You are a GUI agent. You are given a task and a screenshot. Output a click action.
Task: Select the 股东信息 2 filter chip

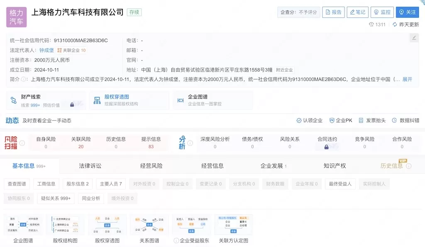click(x=78, y=184)
